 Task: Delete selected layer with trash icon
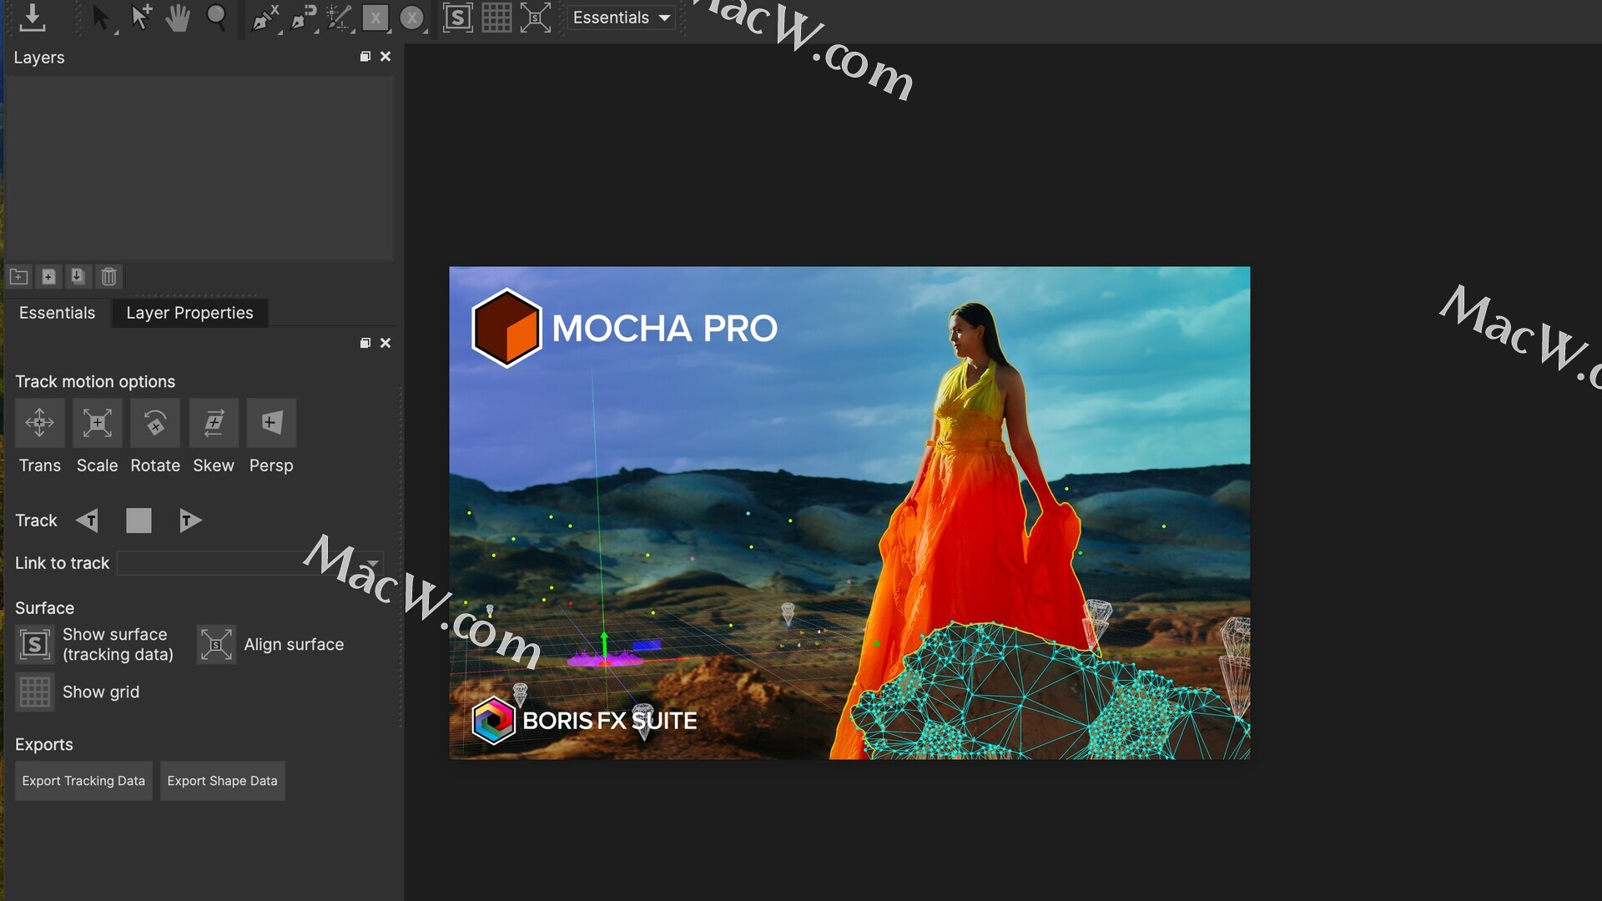108,277
